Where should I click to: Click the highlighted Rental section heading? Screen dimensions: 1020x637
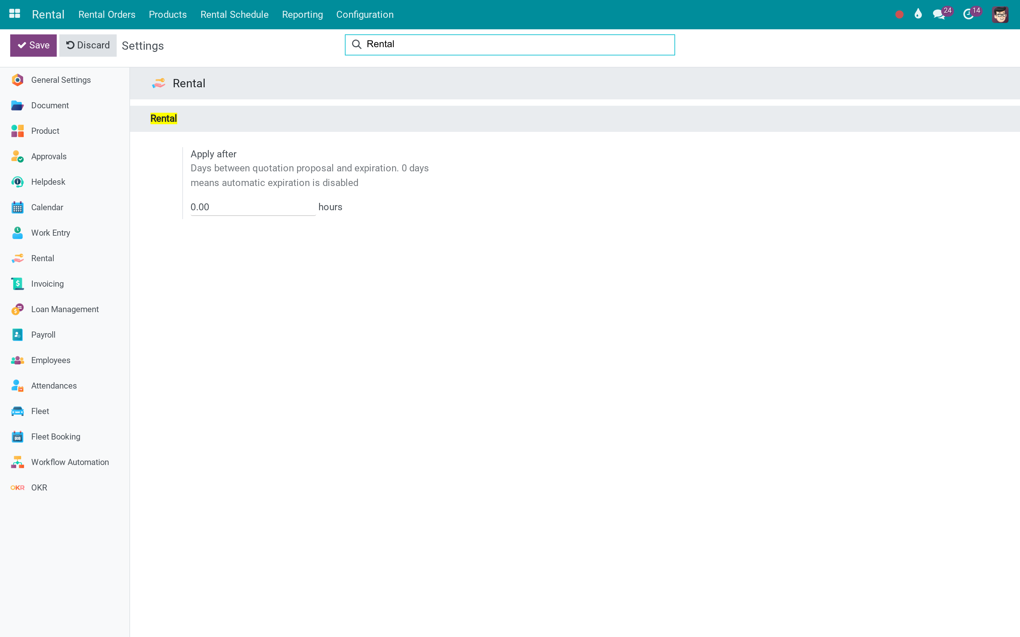[x=164, y=118]
